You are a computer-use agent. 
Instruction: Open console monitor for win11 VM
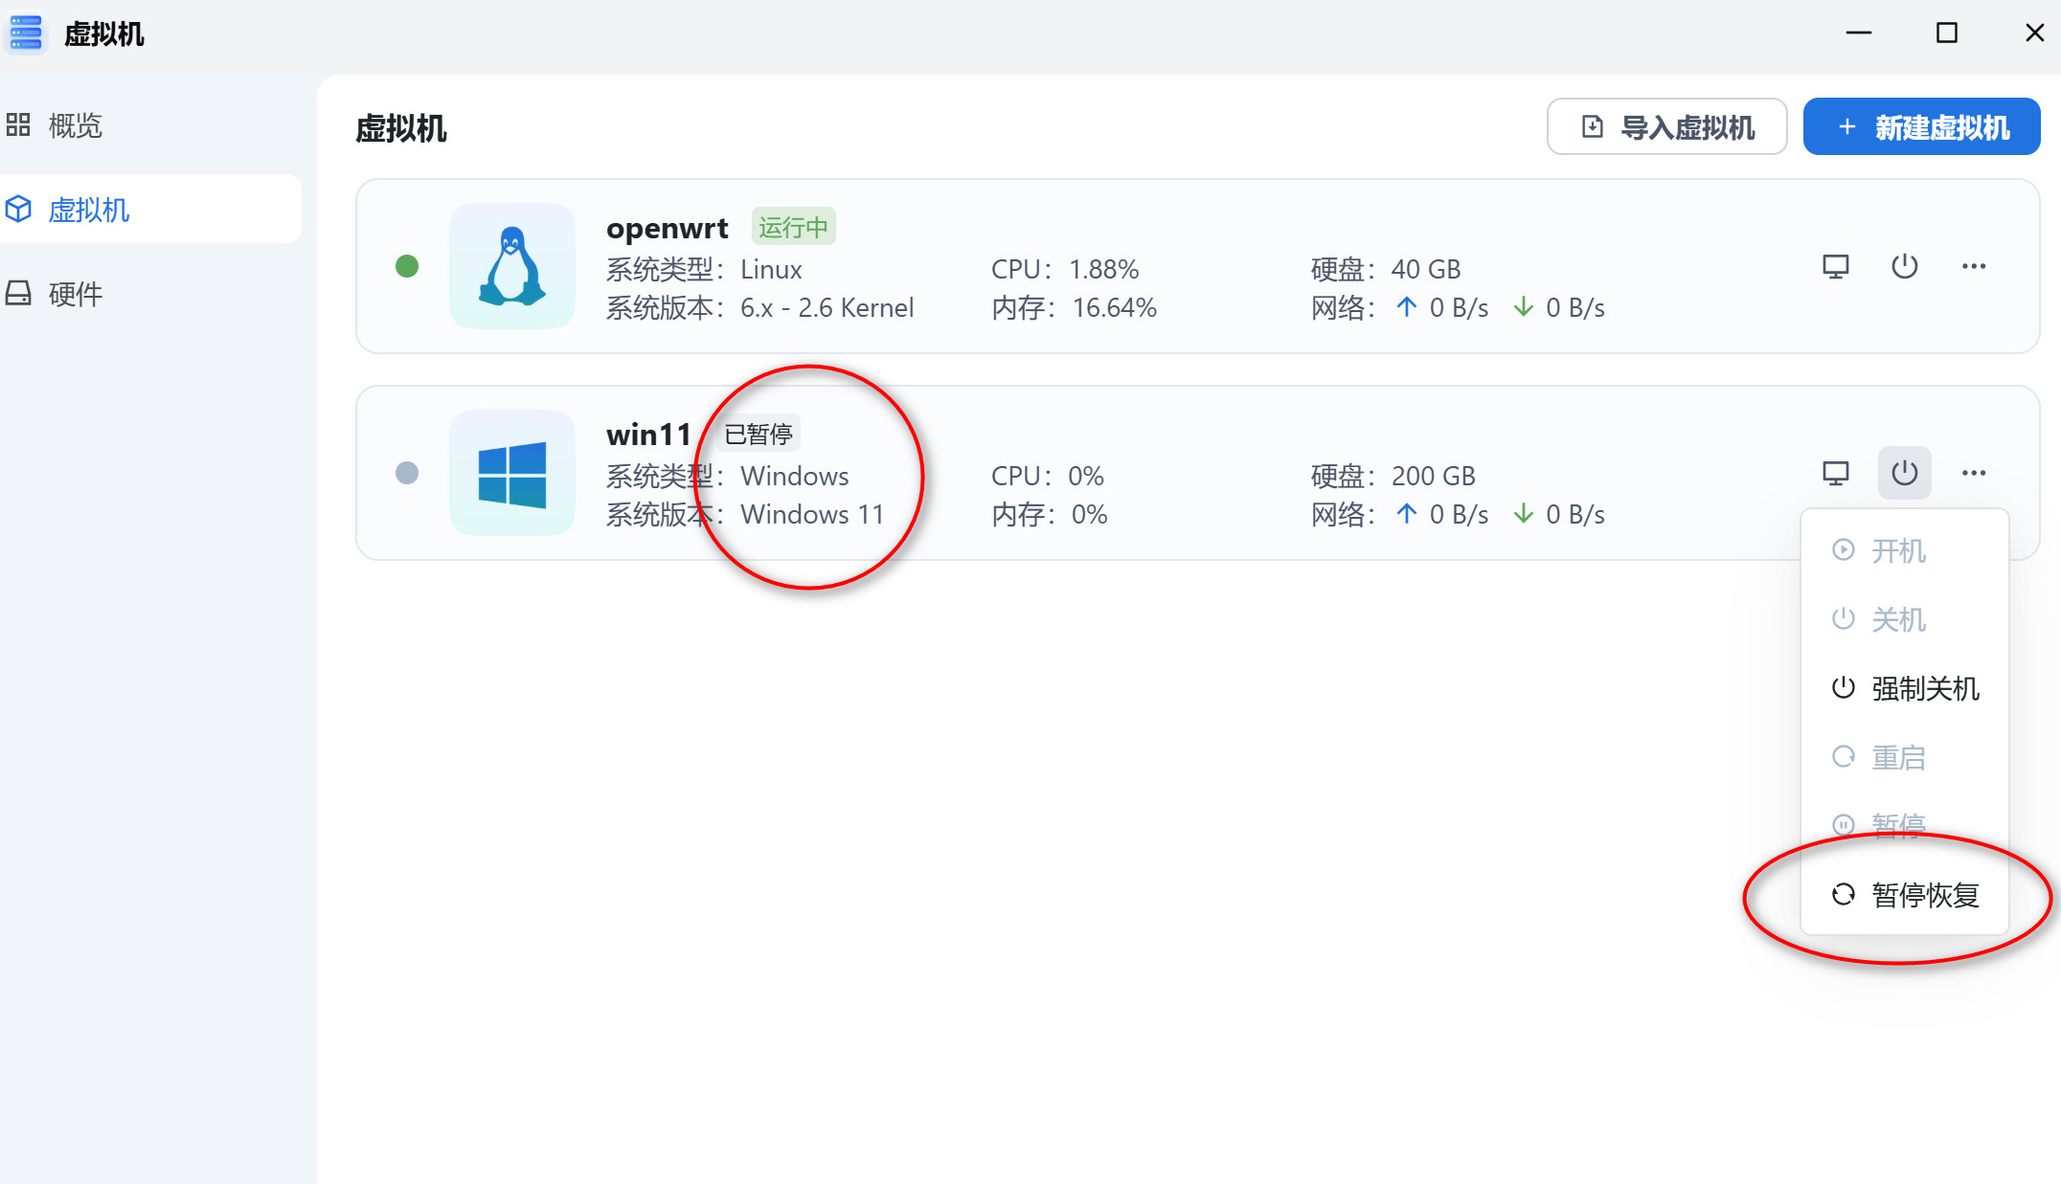tap(1835, 473)
